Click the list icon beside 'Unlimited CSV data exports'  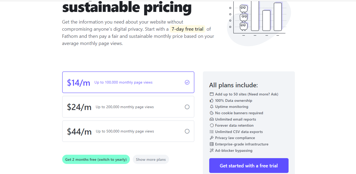212,132
